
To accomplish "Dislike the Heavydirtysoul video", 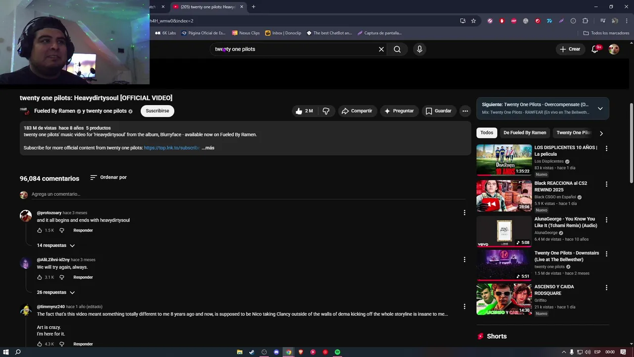I will [326, 111].
